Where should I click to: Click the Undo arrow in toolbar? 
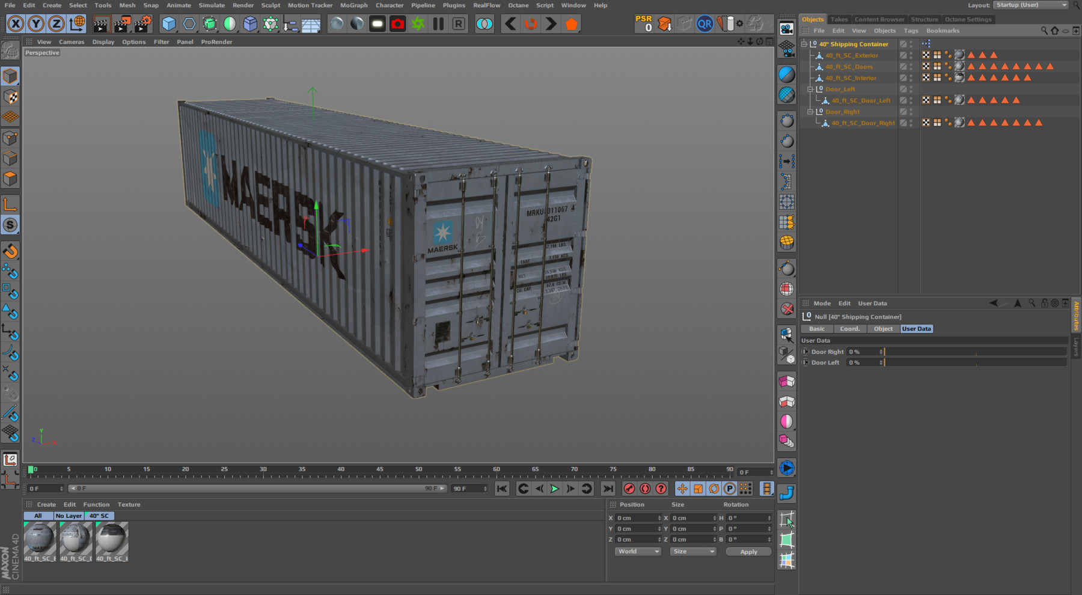pyautogui.click(x=510, y=24)
